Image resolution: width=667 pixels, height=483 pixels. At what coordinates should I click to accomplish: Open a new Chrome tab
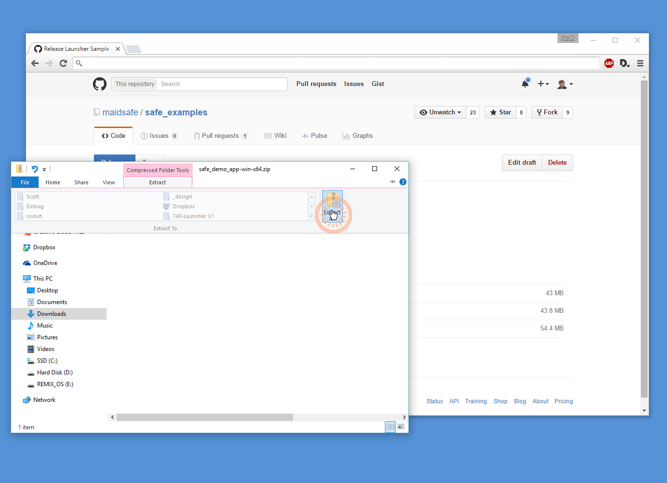tap(133, 49)
